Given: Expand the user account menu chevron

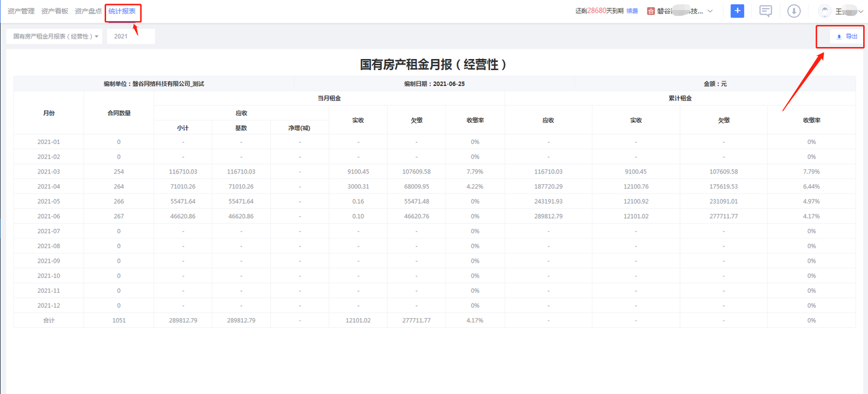Looking at the screenshot, I should [860, 11].
